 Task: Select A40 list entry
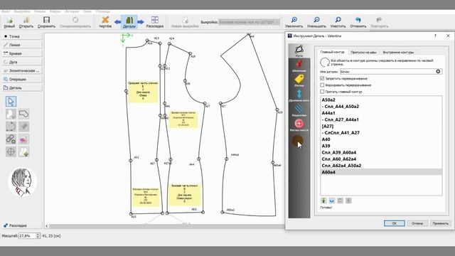pos(381,139)
